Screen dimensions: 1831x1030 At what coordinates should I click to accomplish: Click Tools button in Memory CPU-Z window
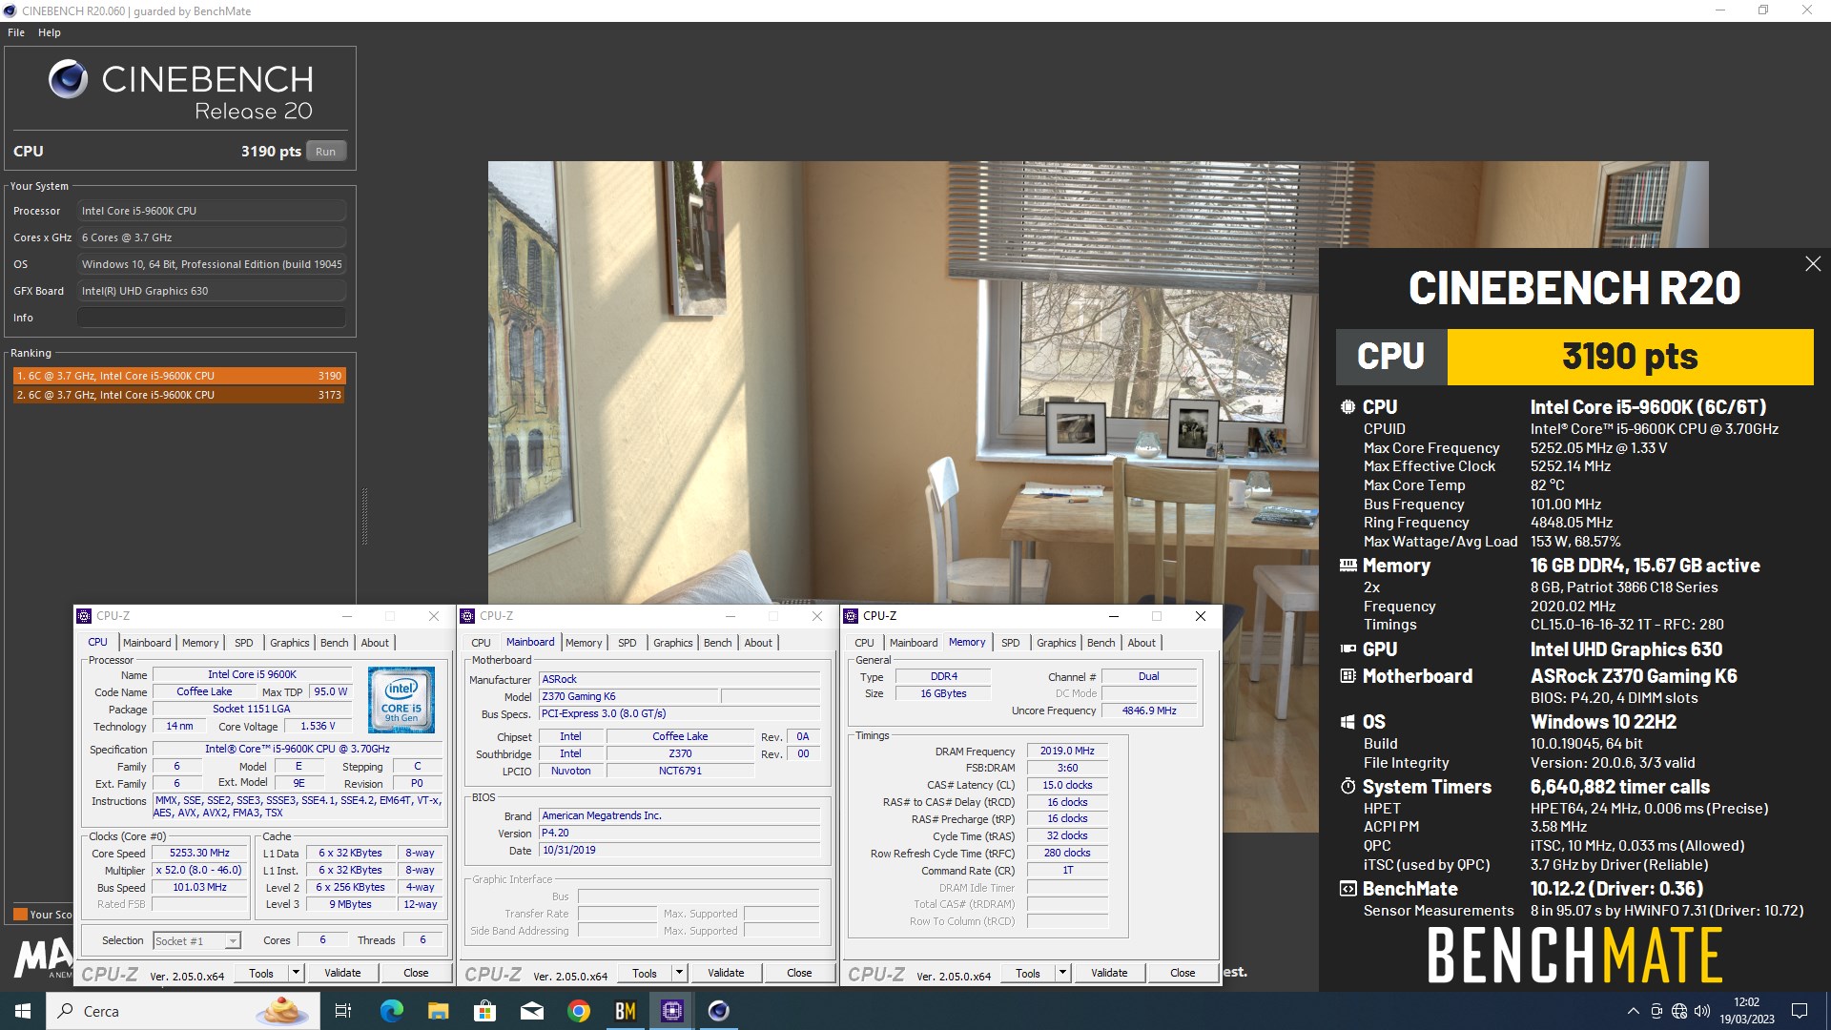(x=1028, y=973)
